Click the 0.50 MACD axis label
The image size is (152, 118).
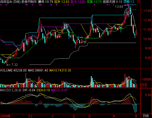coord(148,95)
